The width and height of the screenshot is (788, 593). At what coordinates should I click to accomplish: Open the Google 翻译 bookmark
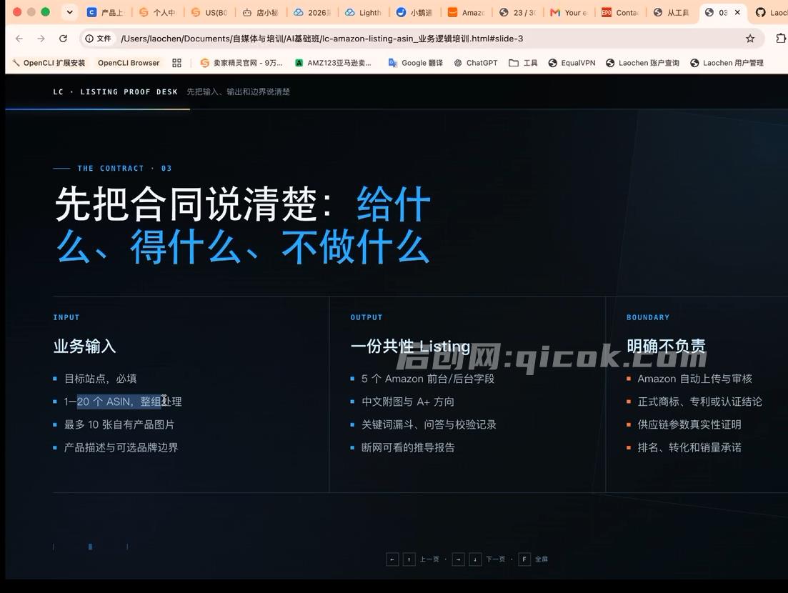point(416,63)
